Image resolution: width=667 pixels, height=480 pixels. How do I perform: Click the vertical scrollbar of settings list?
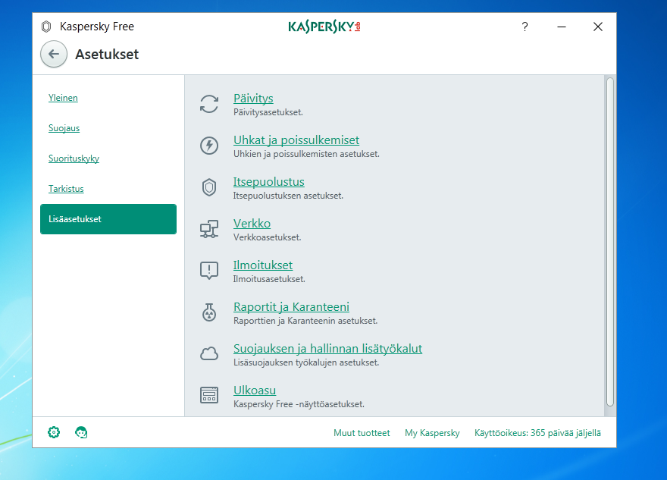610,242
